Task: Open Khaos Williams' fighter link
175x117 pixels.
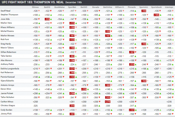Action: [x=8, y=27]
